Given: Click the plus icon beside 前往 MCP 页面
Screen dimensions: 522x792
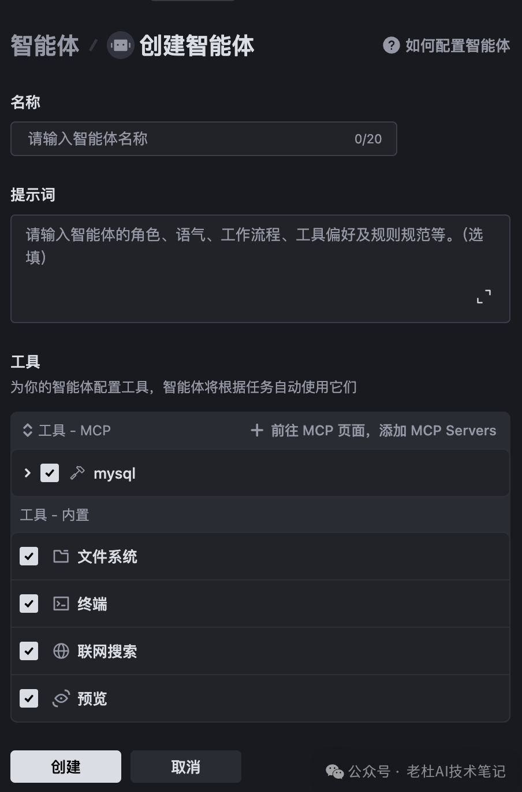Looking at the screenshot, I should coord(257,431).
